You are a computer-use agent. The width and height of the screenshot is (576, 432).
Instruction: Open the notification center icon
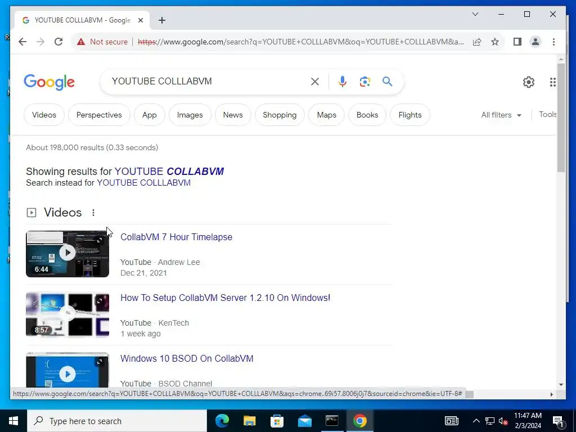coord(559,421)
